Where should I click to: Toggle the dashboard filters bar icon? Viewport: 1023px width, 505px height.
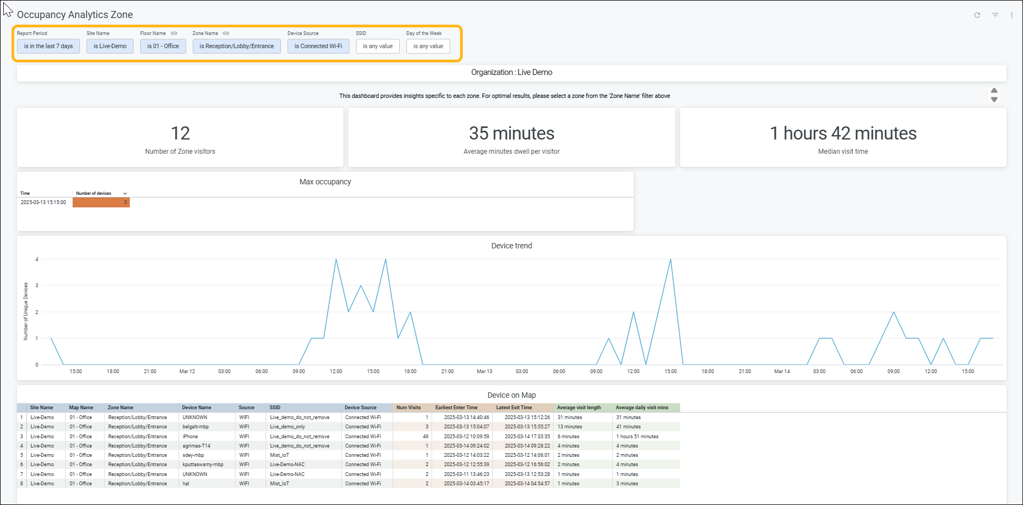pyautogui.click(x=995, y=15)
